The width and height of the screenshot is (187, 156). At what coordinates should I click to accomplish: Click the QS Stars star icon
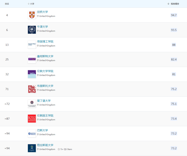click(x=59, y=149)
